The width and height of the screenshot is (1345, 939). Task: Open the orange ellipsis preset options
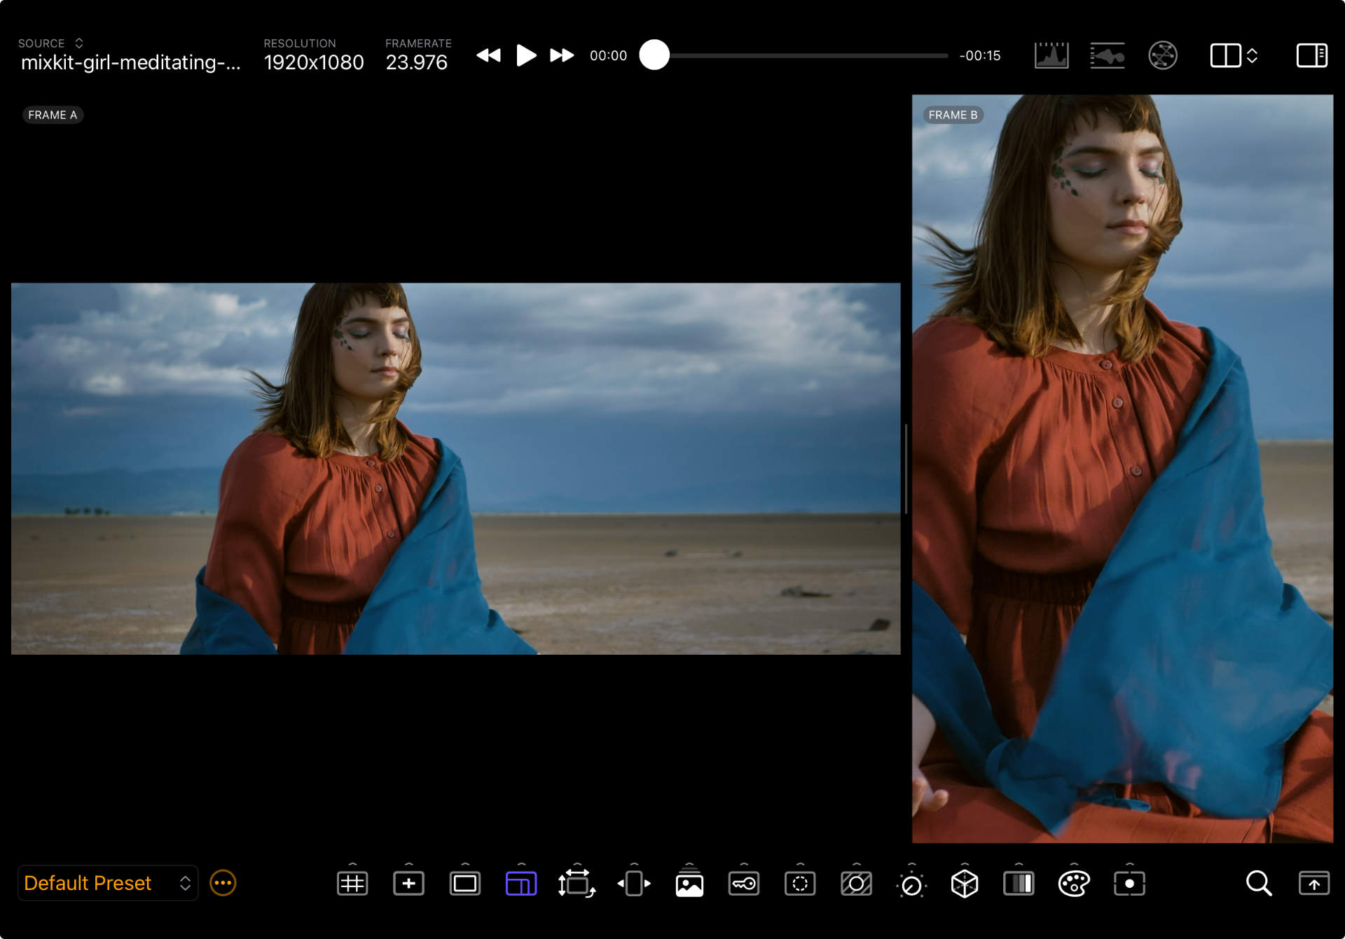[x=223, y=884]
